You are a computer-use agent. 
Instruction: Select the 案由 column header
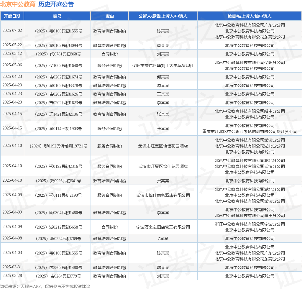(x=110, y=16)
